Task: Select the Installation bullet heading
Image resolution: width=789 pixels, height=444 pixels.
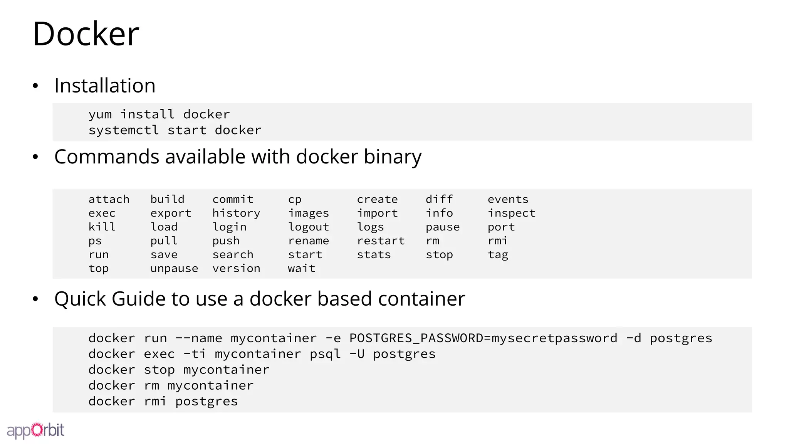Action: coord(105,86)
